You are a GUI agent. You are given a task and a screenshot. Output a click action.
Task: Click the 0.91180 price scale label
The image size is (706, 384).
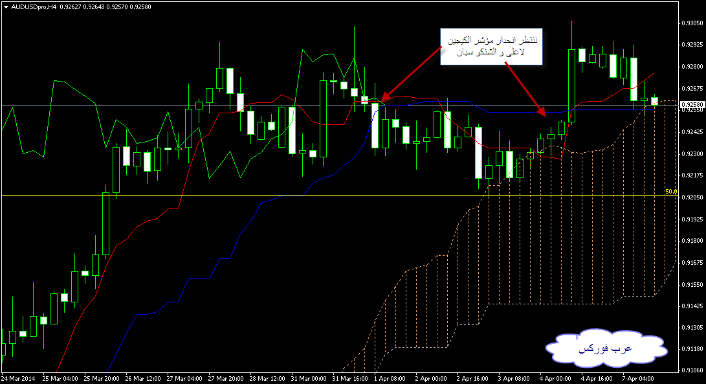tap(692, 349)
